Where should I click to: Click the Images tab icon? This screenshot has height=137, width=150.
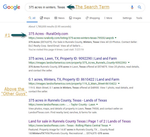70,18
